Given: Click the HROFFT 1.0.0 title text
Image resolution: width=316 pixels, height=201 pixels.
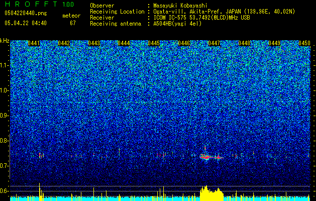Looking at the screenshot, I should (x=39, y=4).
